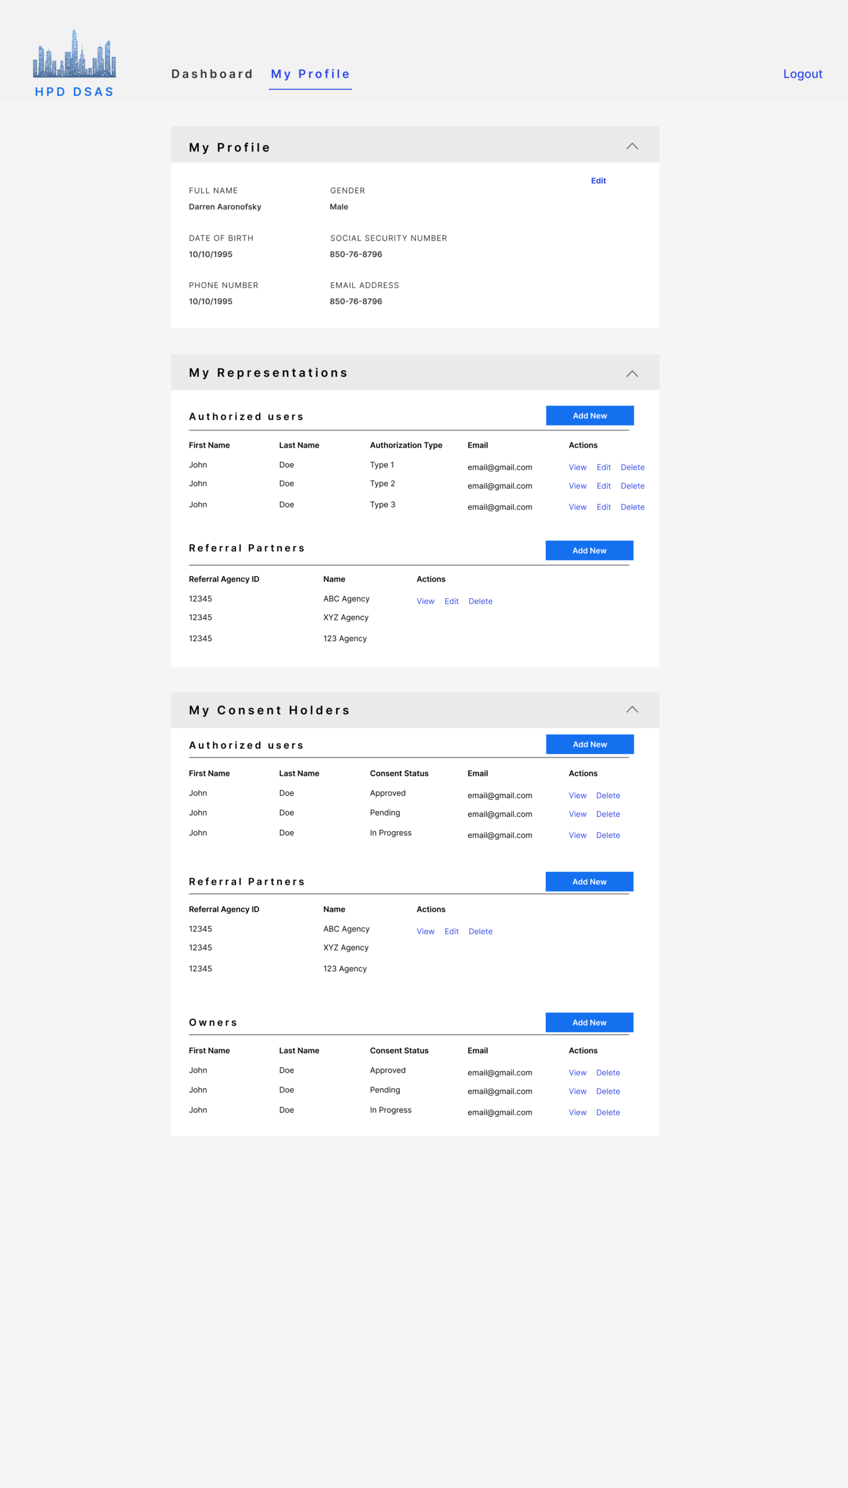Collapse the My Consent Holders section
The height and width of the screenshot is (1488, 848).
point(632,709)
